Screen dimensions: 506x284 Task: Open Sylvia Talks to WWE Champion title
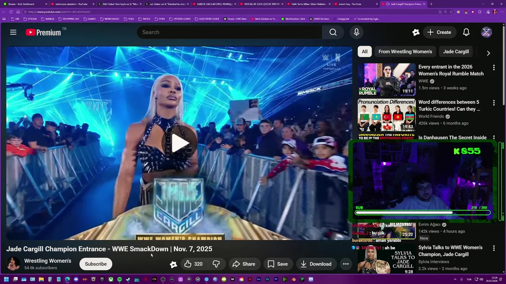(450, 251)
